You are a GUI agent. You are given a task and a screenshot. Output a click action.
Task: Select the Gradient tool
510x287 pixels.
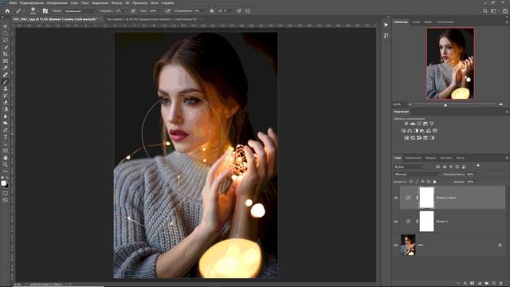coord(6,109)
